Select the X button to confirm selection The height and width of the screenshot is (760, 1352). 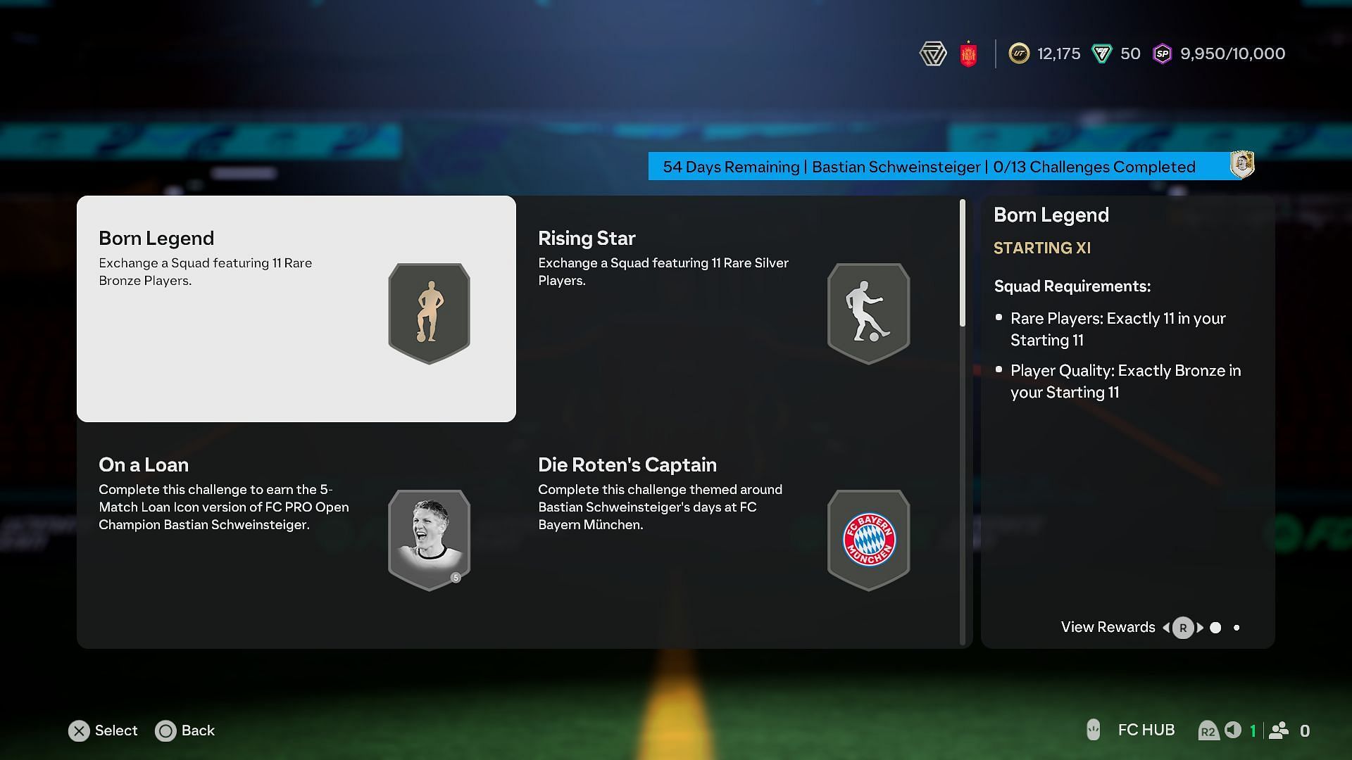79,730
